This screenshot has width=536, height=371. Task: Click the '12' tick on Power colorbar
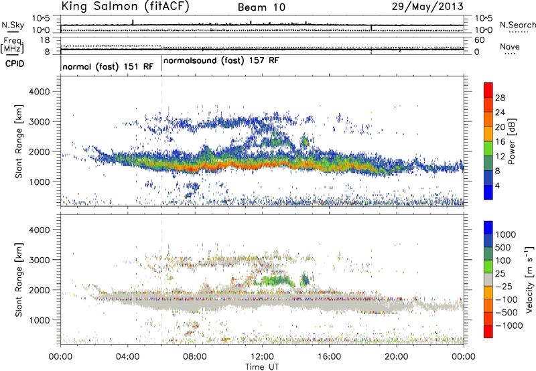(x=500, y=157)
